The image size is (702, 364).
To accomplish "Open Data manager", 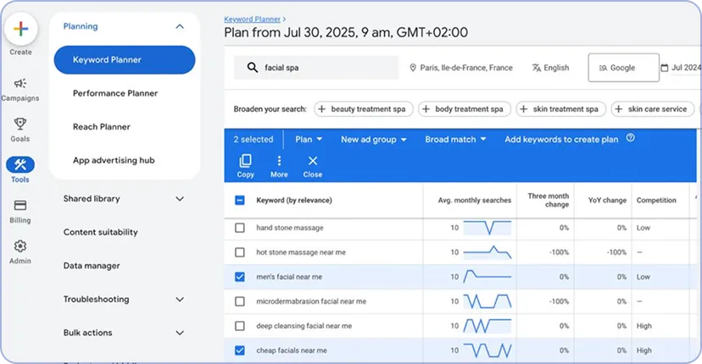I will point(92,266).
